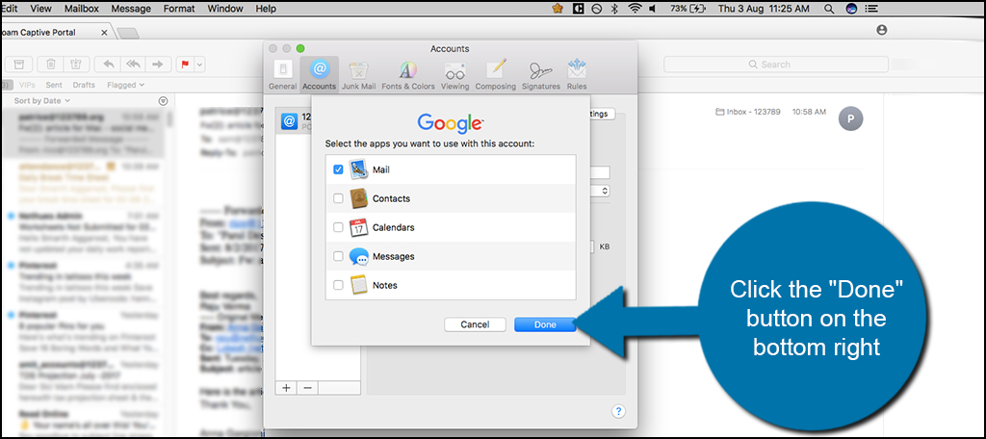The width and height of the screenshot is (986, 439).
Task: Open the Sort by Date dropdown
Action: click(42, 101)
